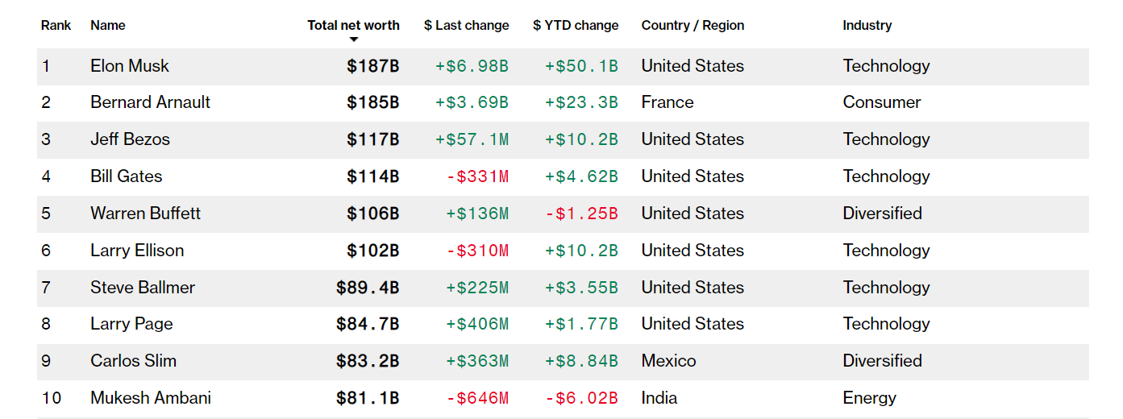View Carlos Slim's profile
The width and height of the screenshot is (1123, 419).
click(x=133, y=361)
